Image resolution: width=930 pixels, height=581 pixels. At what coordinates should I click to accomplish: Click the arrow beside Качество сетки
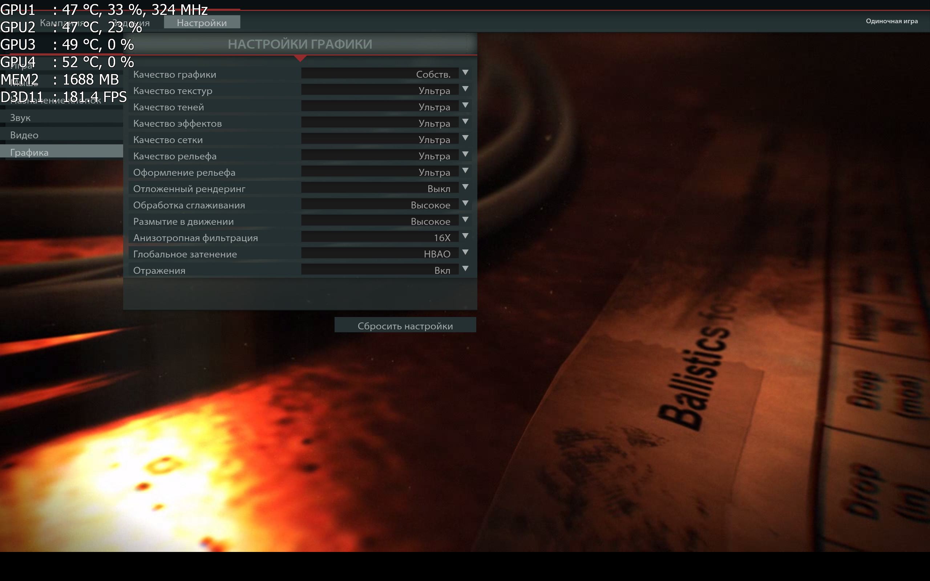pos(465,138)
